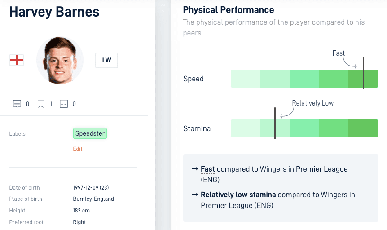Click the Stamina bar marker line

pyautogui.click(x=275, y=123)
